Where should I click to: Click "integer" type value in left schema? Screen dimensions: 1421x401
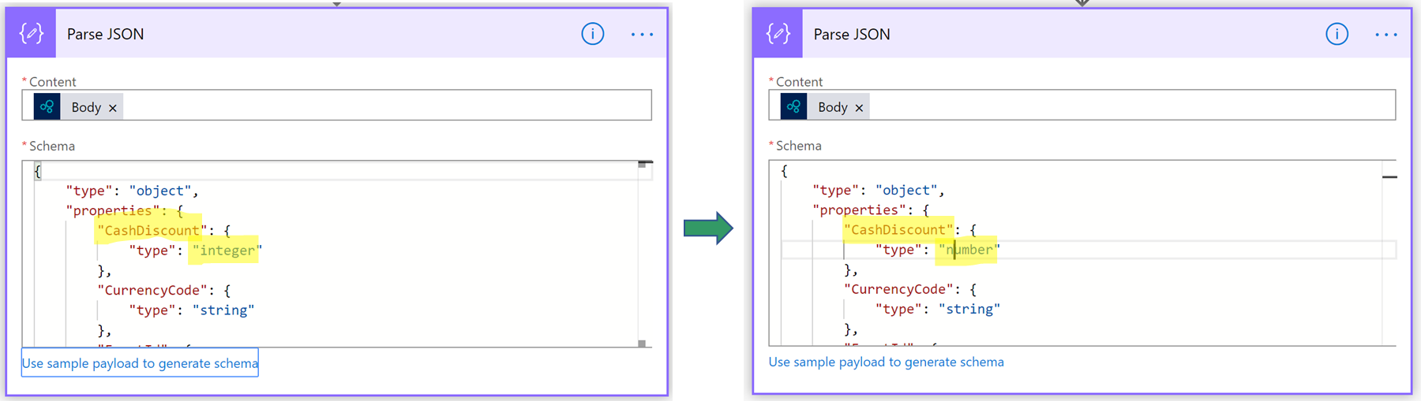227,251
